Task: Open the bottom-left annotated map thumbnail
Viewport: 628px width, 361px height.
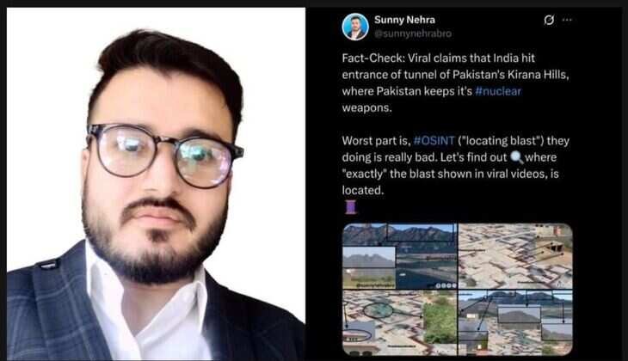Action: tap(399, 323)
